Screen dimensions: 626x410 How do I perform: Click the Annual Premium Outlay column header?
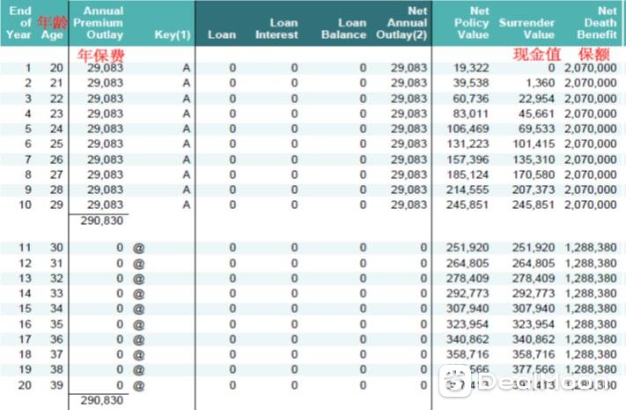point(99,23)
